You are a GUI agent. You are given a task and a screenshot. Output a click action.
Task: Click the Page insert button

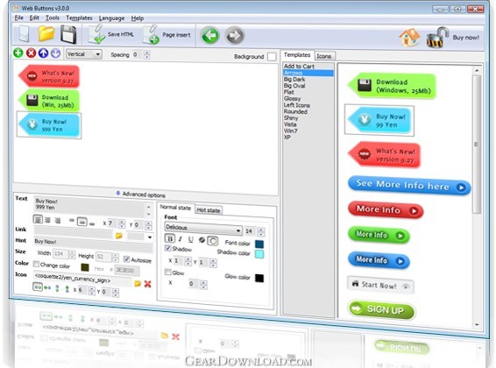[x=167, y=35]
